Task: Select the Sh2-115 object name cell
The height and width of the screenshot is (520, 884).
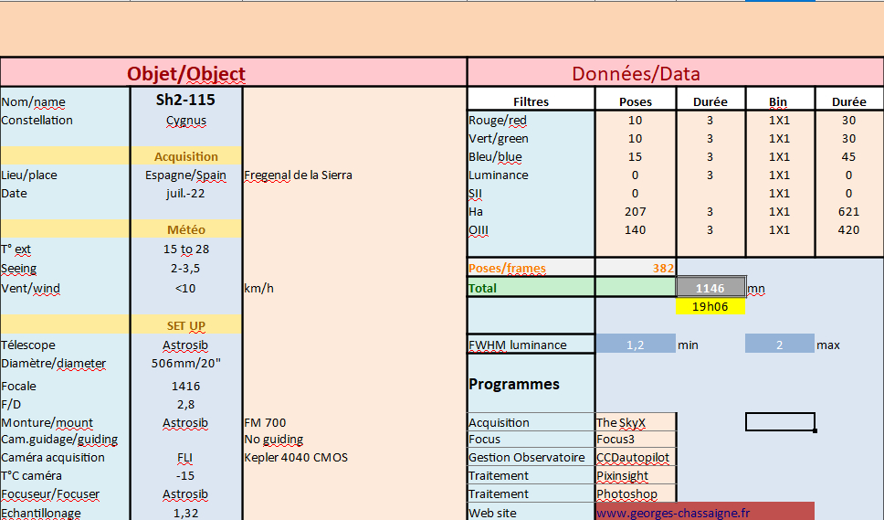Action: coord(185,100)
